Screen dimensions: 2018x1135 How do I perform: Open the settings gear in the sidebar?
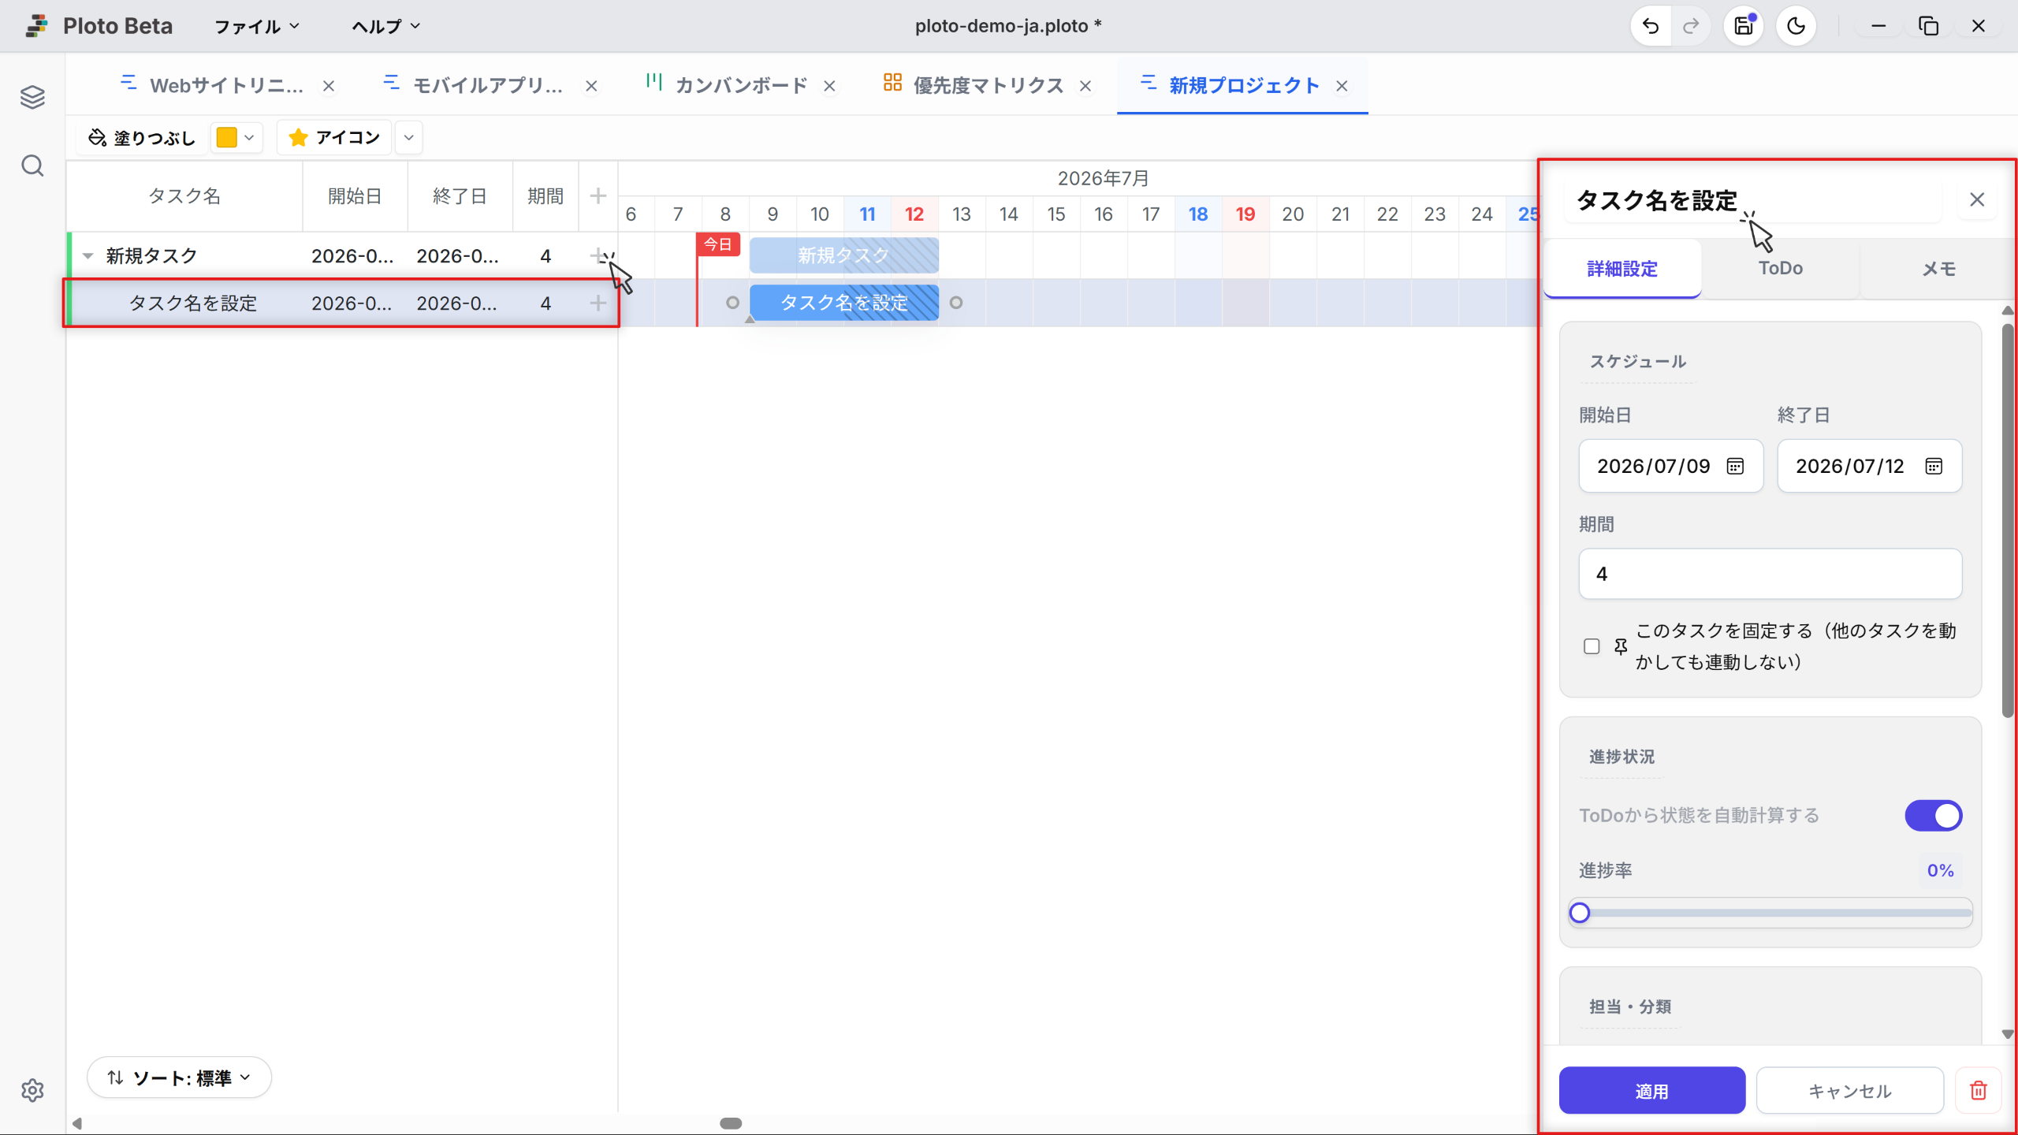[32, 1090]
